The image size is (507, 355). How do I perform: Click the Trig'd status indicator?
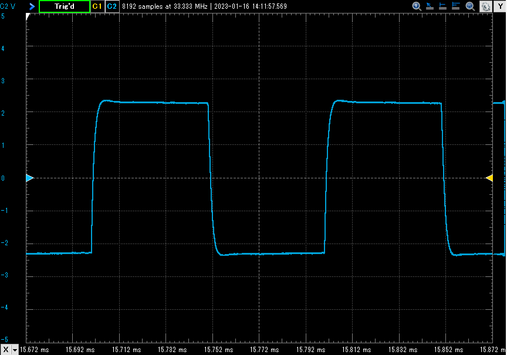pos(65,6)
